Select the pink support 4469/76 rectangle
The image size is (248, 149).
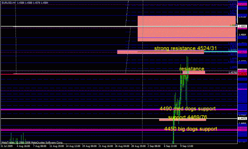(x=183, y=120)
